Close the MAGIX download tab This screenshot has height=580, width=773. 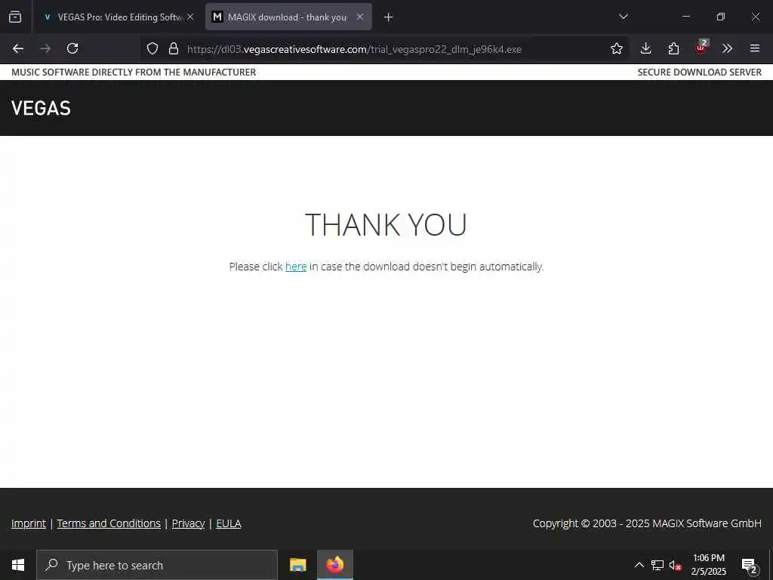(x=360, y=17)
